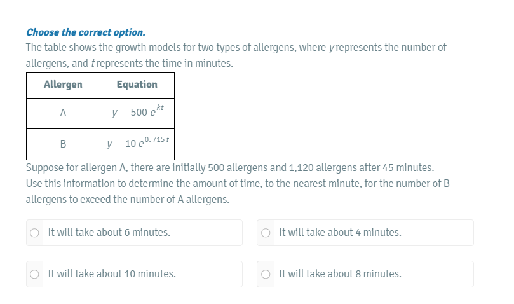Click the allergen "A" table cell
514x304 pixels.
point(63,113)
